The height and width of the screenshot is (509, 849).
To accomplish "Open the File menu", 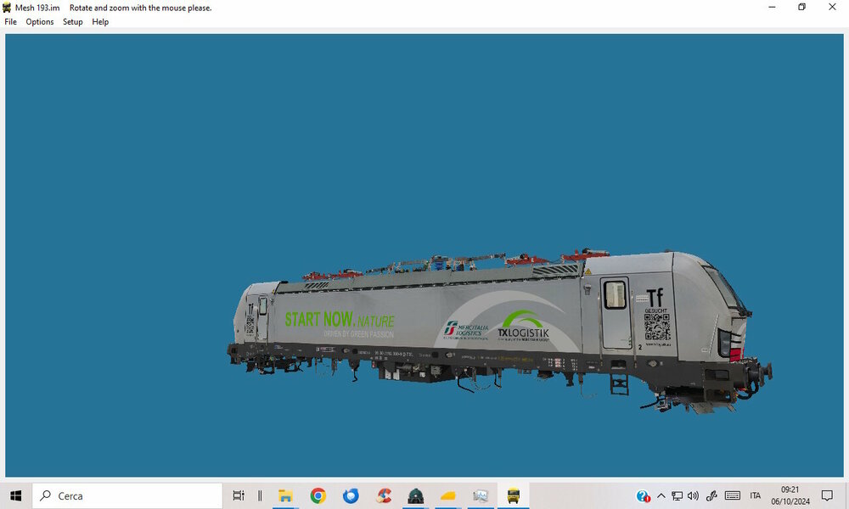I will point(11,22).
